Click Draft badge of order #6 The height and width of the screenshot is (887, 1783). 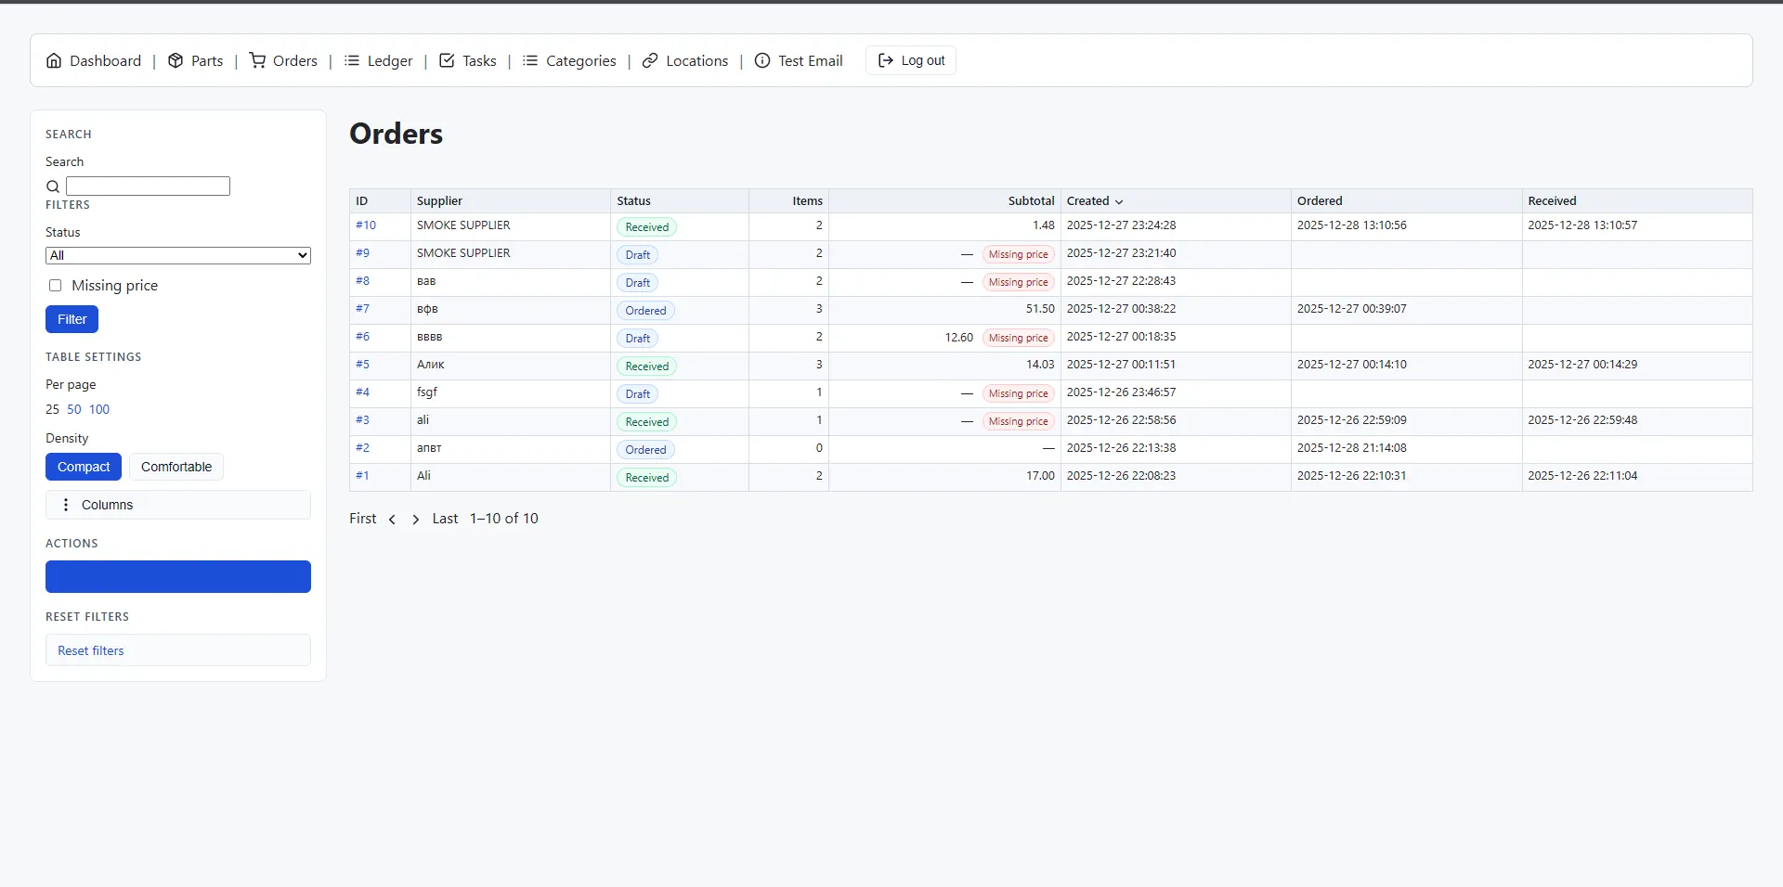pyautogui.click(x=637, y=339)
